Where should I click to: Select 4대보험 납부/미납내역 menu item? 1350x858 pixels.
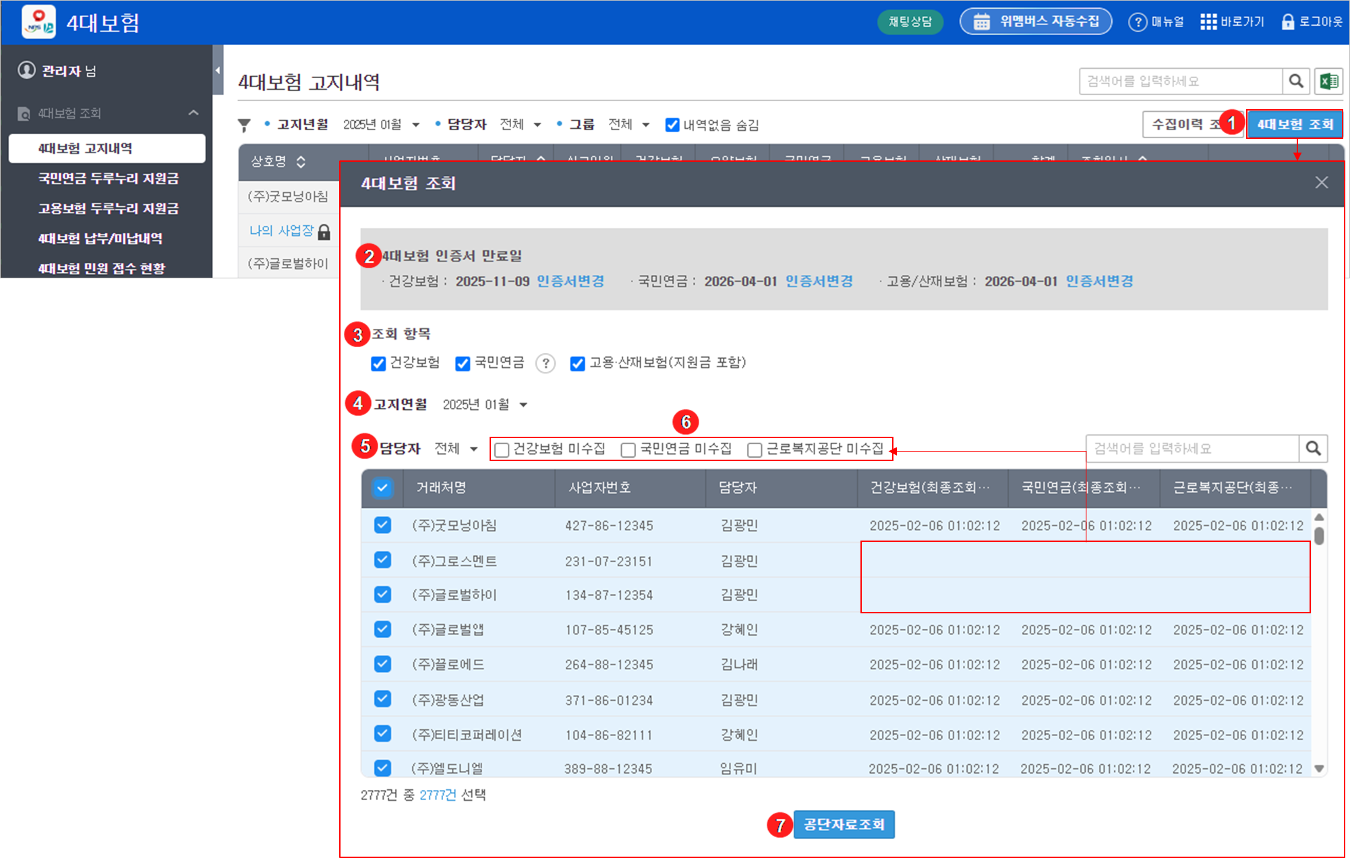tap(100, 239)
